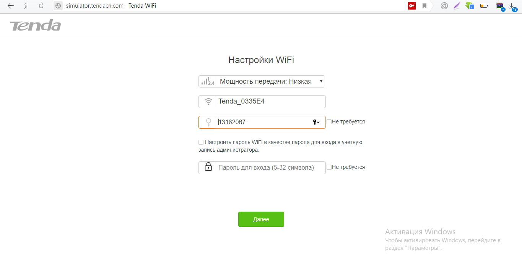Open the WinRAR archive download icon

click(500, 6)
